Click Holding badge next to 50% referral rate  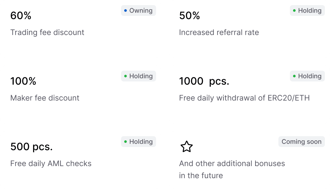point(307,10)
